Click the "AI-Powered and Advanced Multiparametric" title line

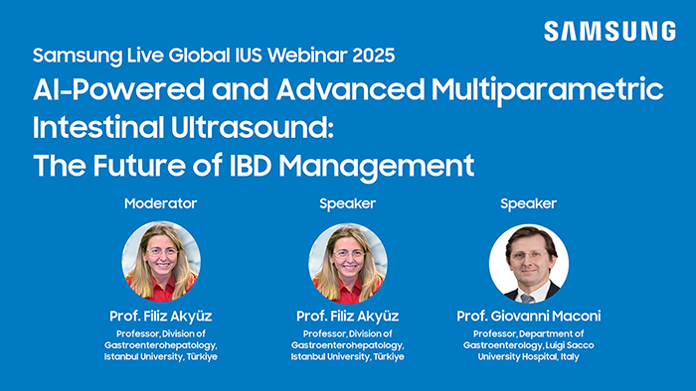[x=348, y=90]
